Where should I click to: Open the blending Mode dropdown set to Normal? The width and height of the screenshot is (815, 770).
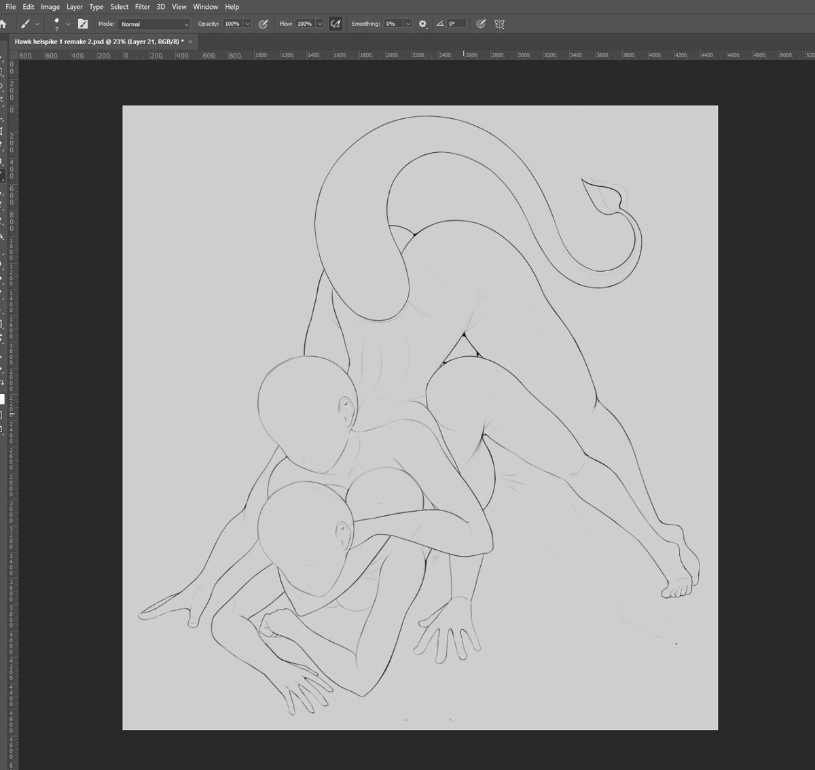point(154,24)
